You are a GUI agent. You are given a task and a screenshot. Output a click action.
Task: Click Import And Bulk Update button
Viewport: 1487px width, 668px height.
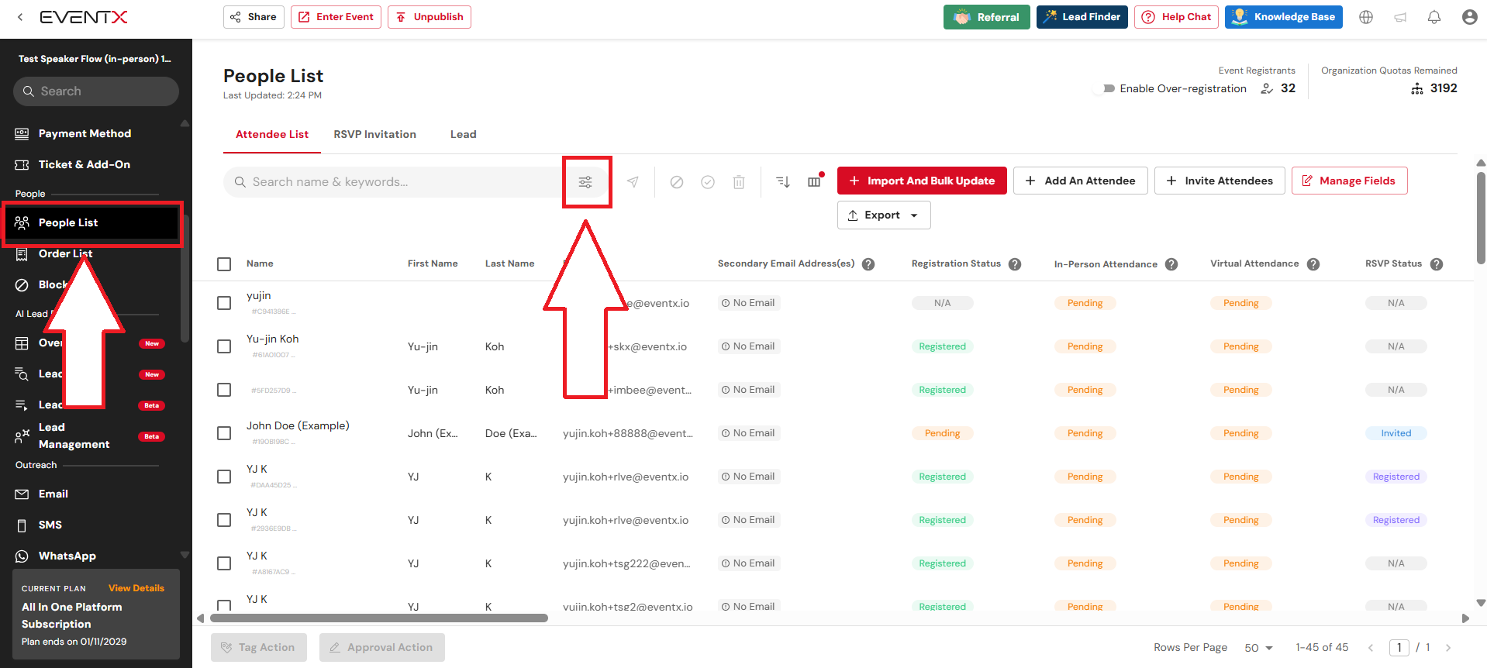pyautogui.click(x=922, y=181)
